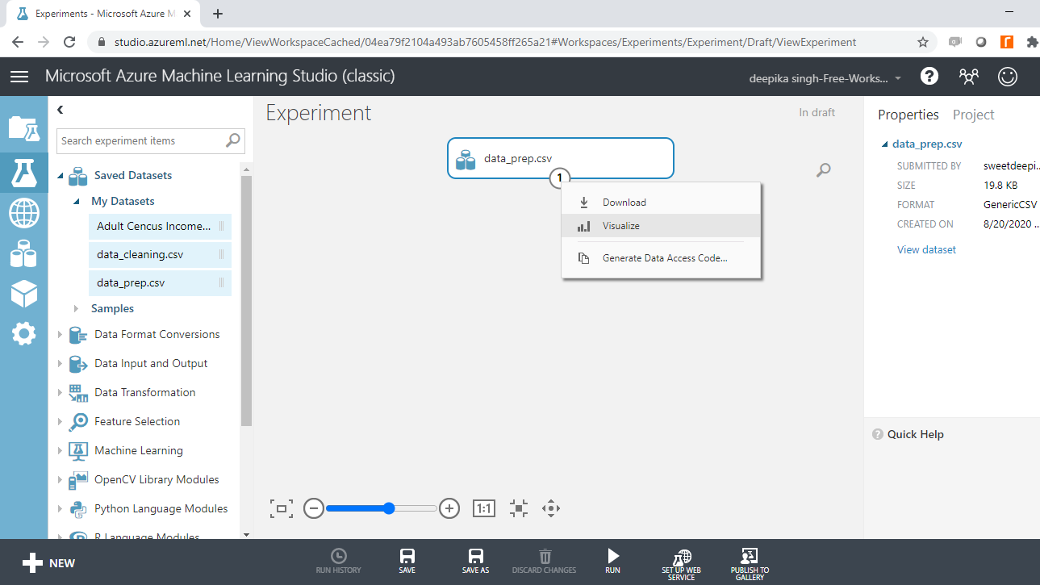This screenshot has width=1040, height=585.
Task: Click the feedback smiley icon
Action: click(1008, 77)
